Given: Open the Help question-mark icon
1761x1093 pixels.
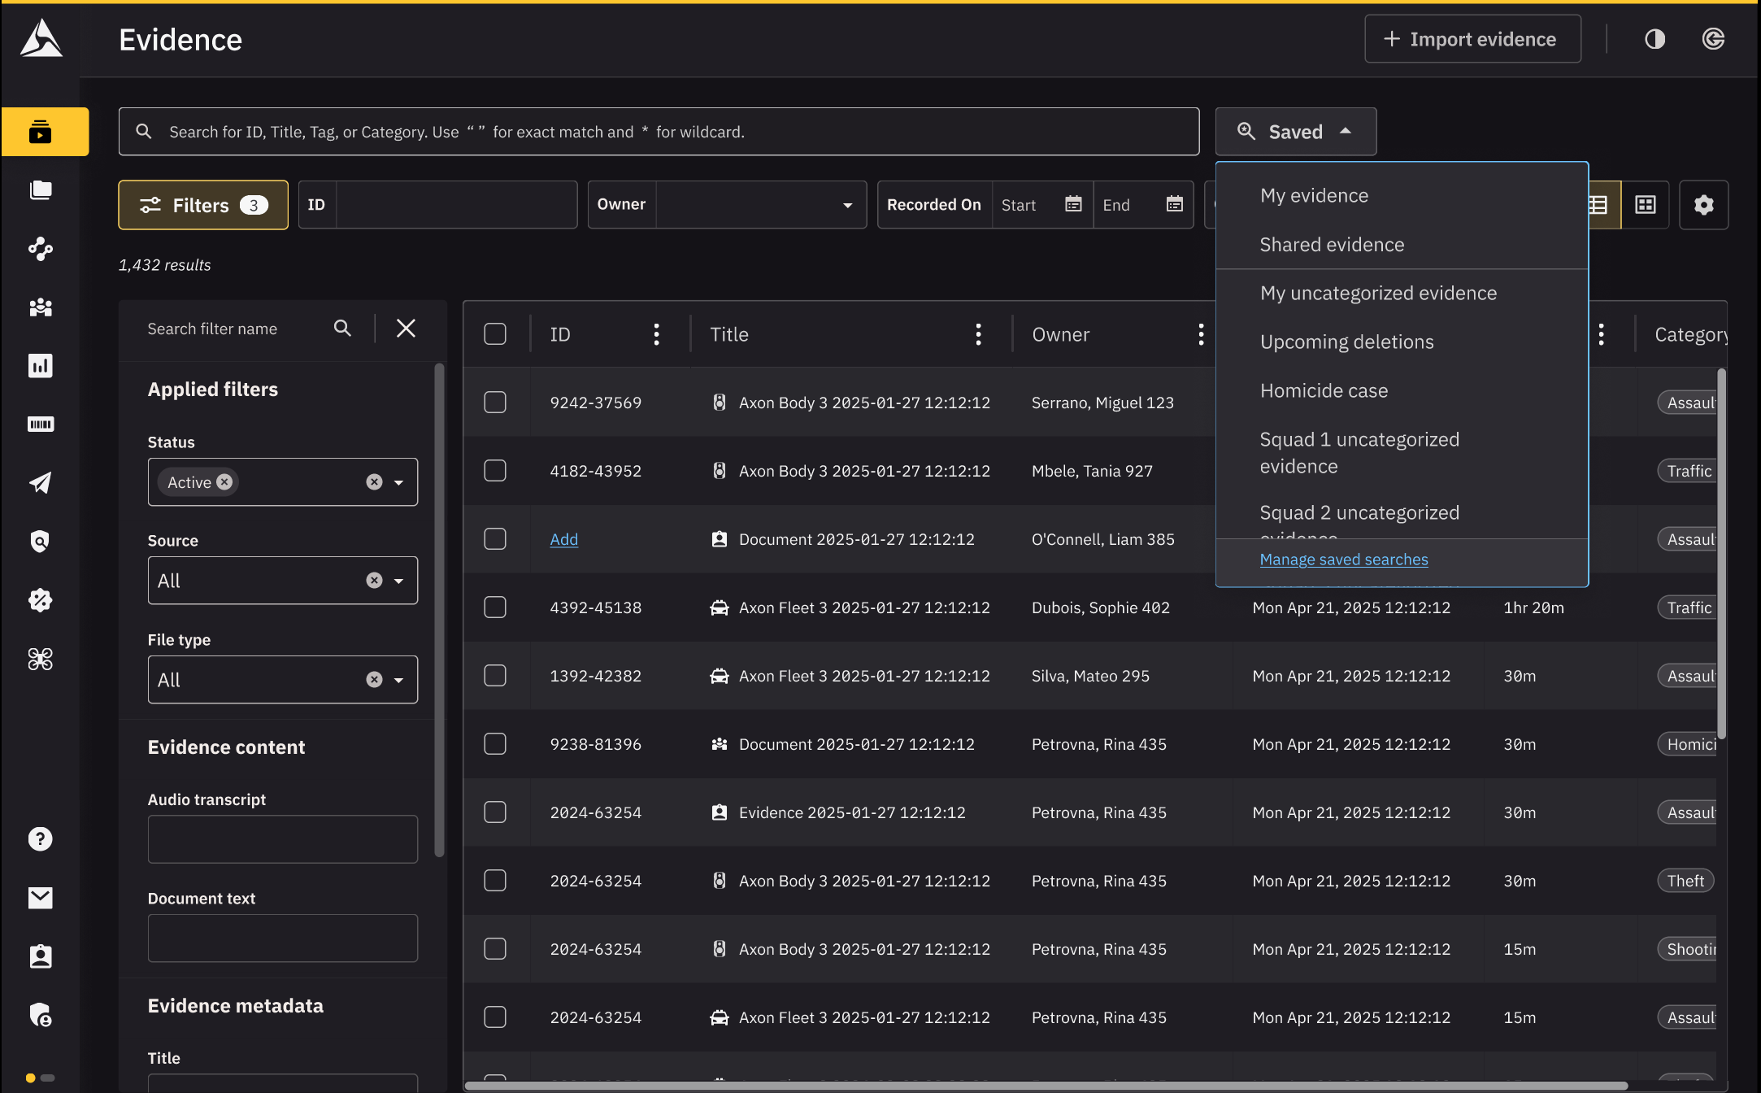Looking at the screenshot, I should click(41, 838).
